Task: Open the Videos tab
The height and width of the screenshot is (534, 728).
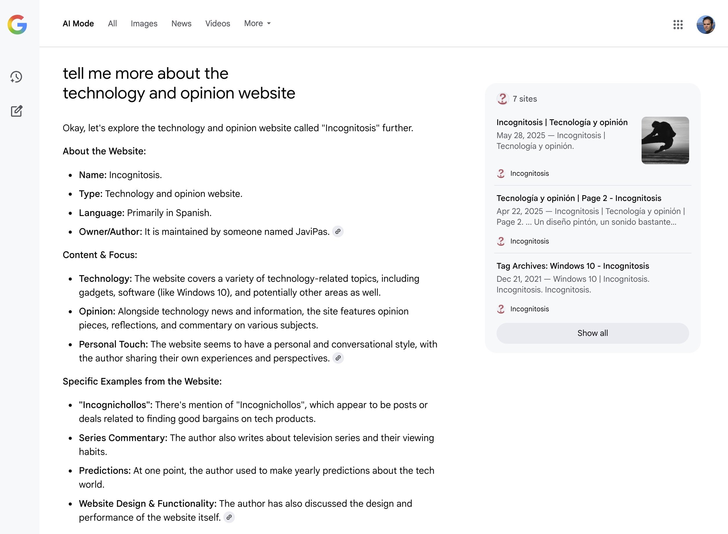Action: 218,23
